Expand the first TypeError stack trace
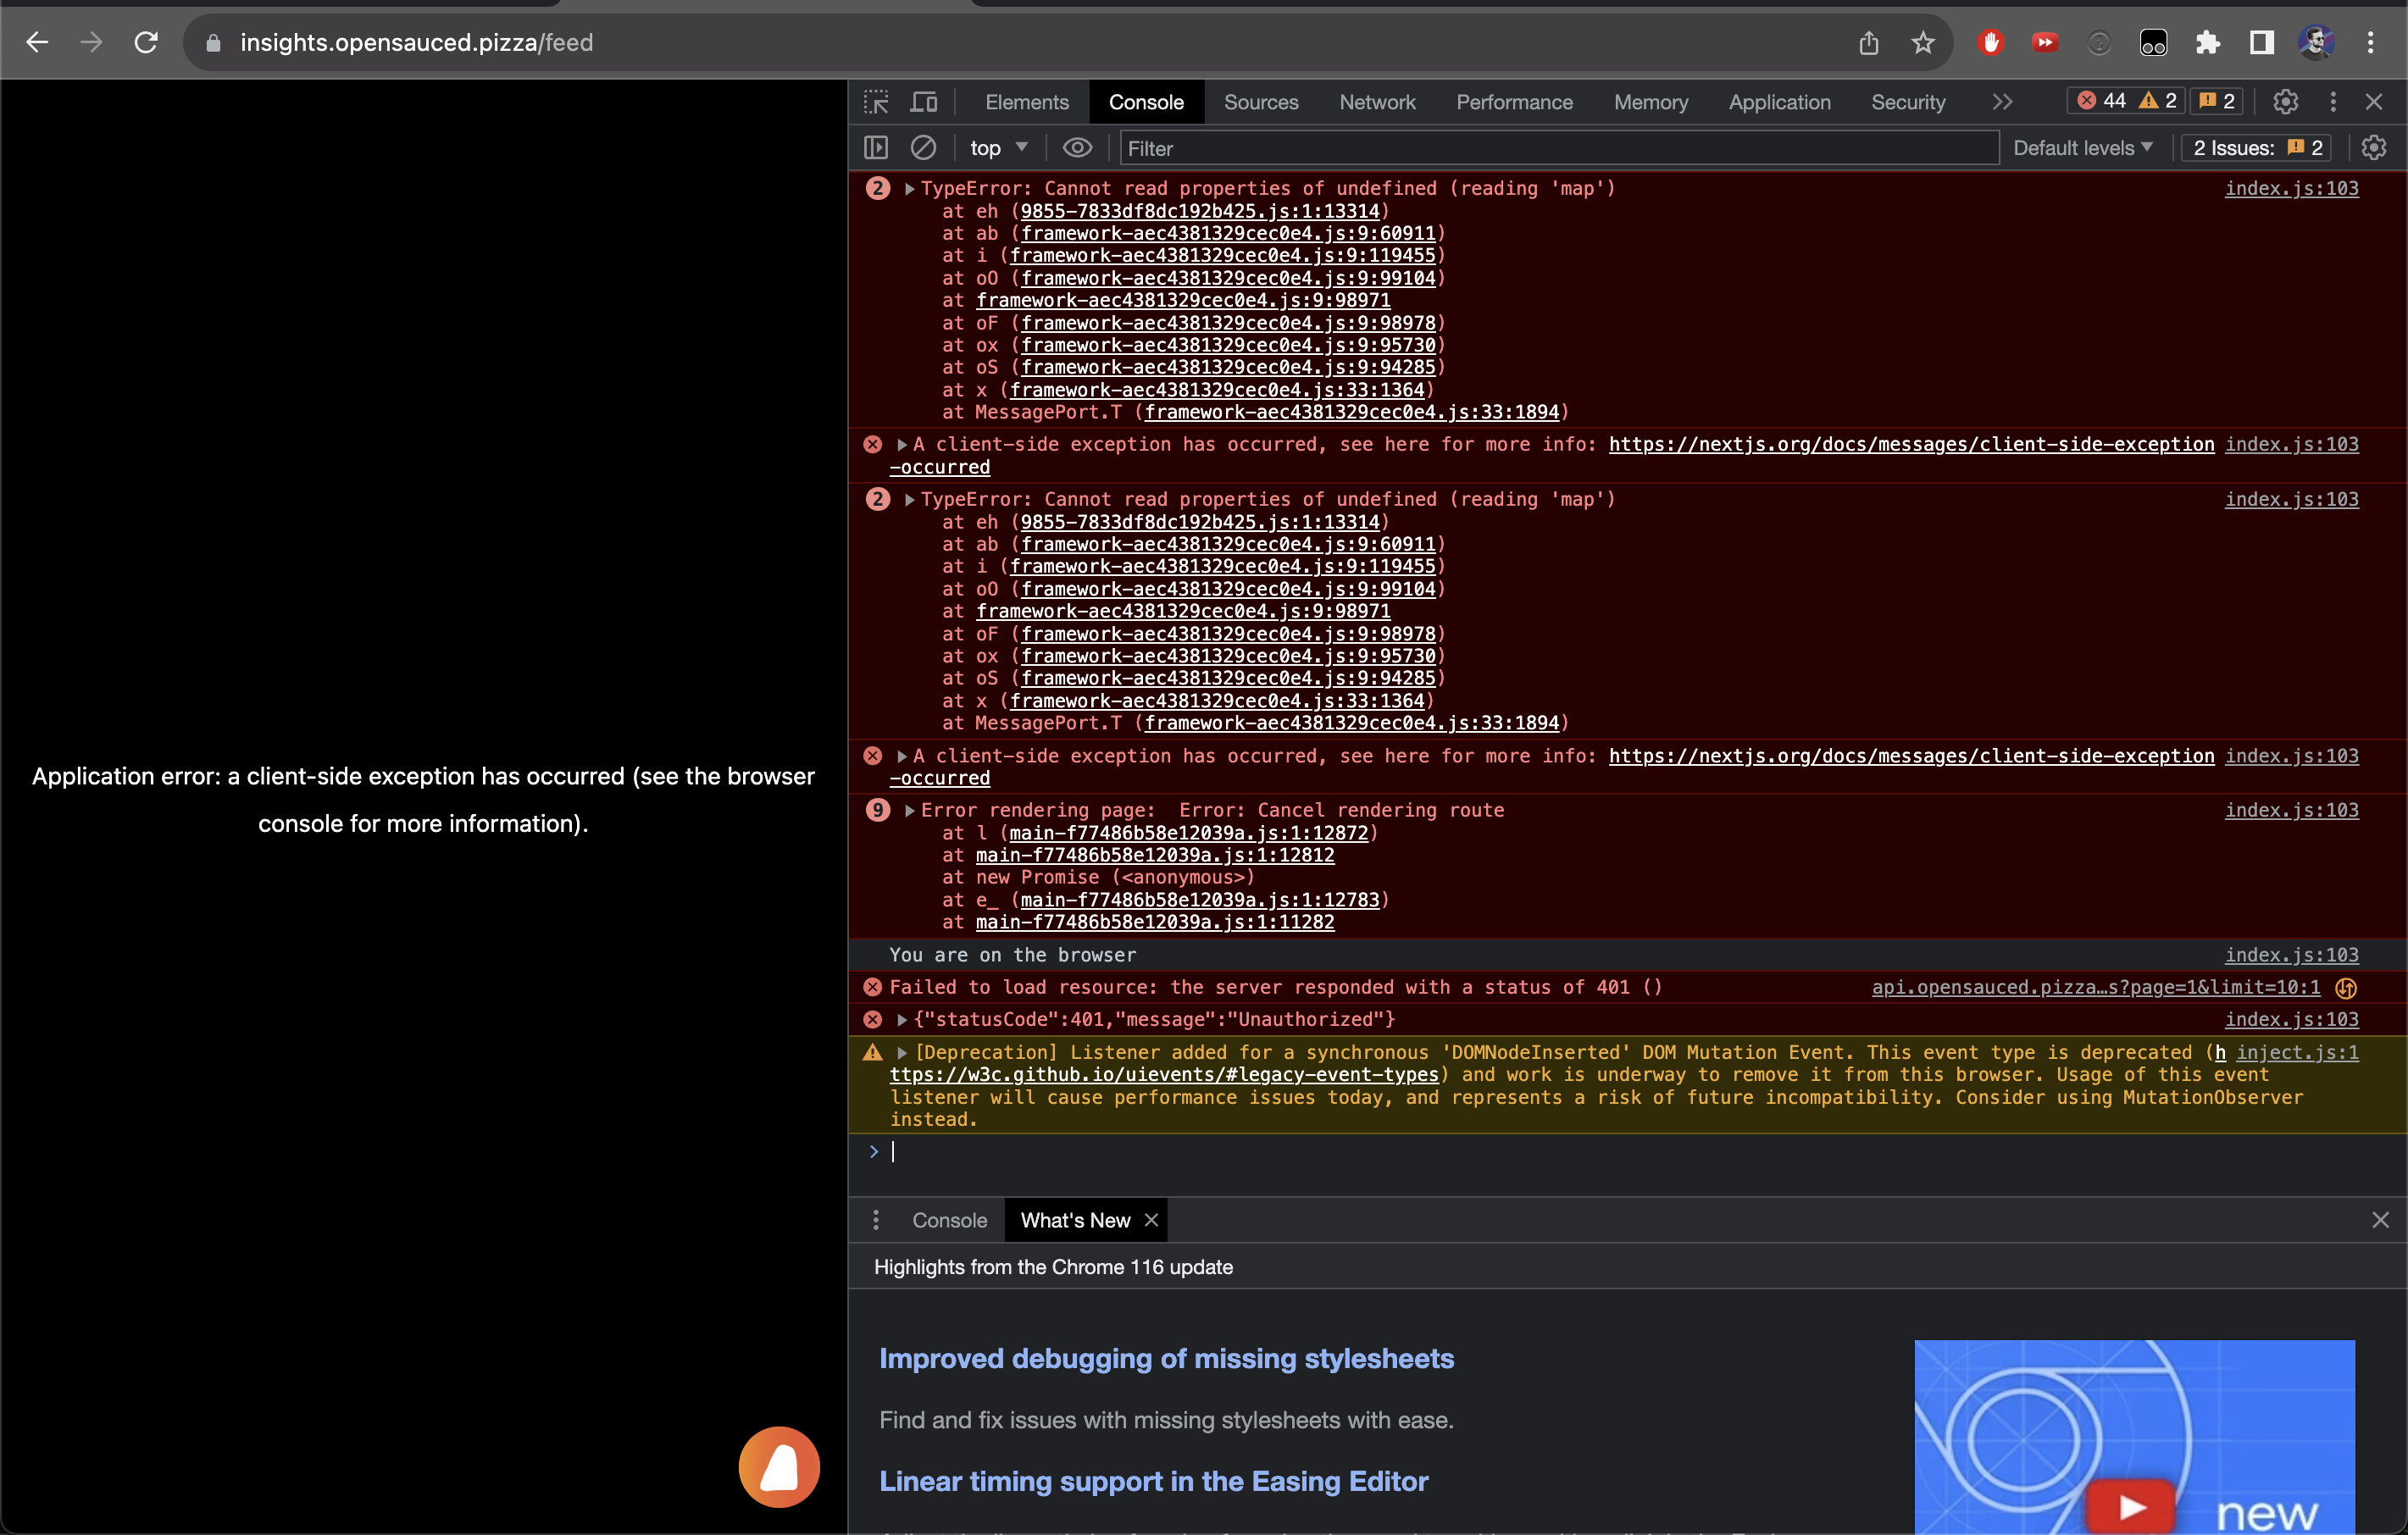Viewport: 2408px width, 1535px height. 909,188
